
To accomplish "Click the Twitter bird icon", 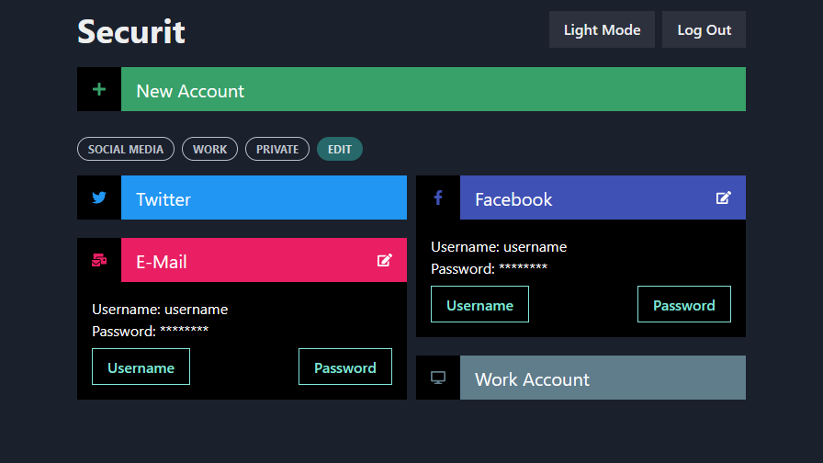I will click(x=99, y=198).
